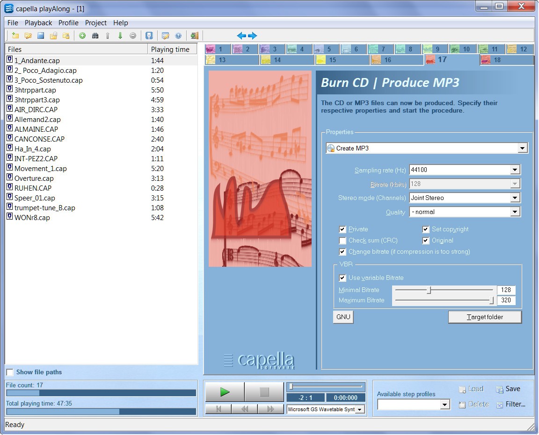This screenshot has width=539, height=435.
Task: Open the Playback menu
Action: [x=38, y=22]
